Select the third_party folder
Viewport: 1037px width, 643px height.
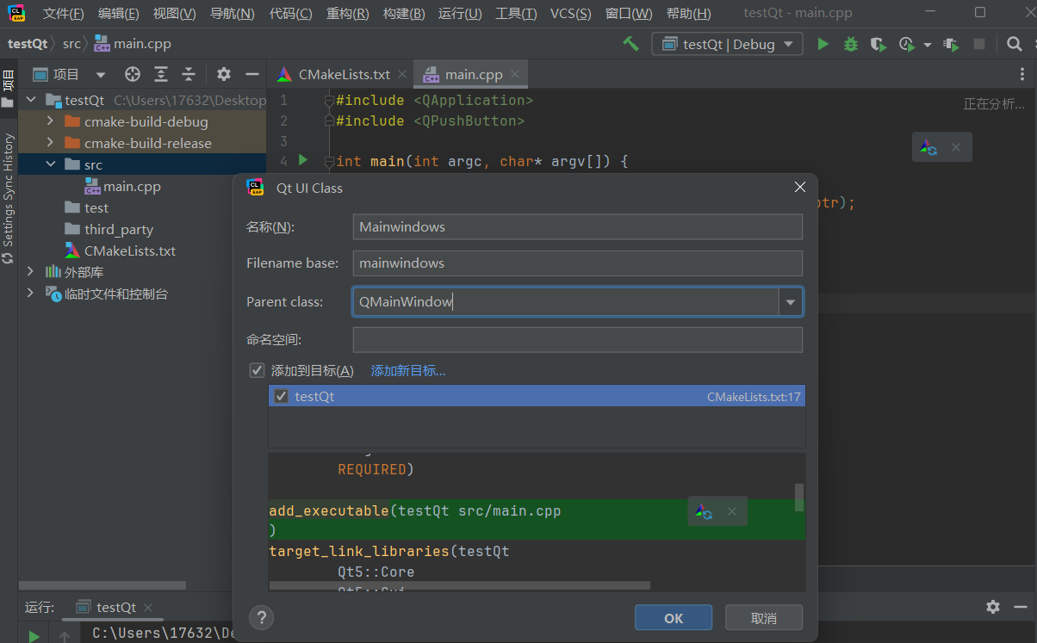(x=118, y=229)
